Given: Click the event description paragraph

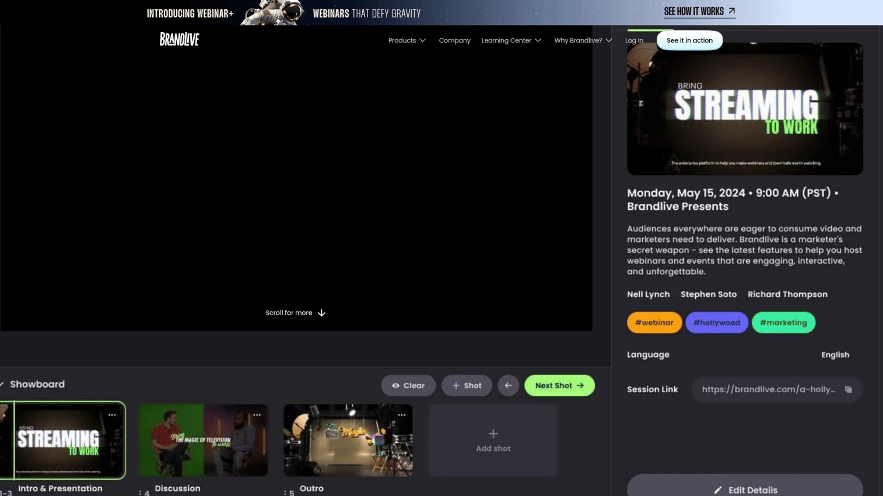Looking at the screenshot, I should point(744,250).
